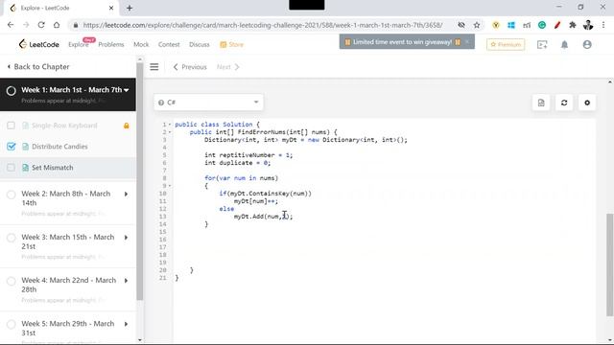Click the lock icon on Single-Row Keyboard

[x=126, y=126]
